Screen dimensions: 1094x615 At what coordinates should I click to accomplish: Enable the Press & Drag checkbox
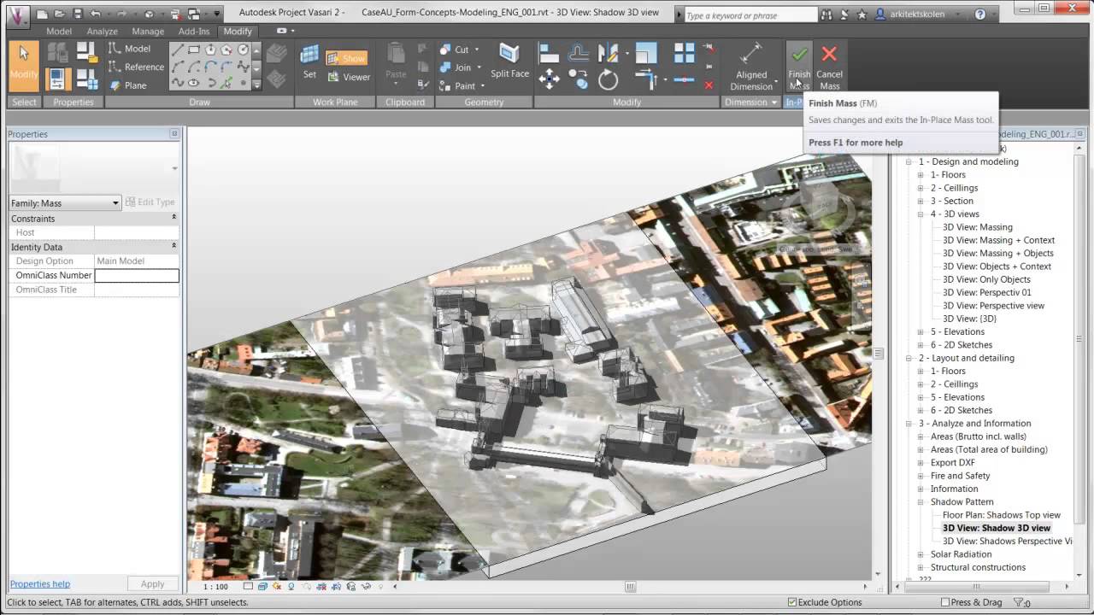pos(944,602)
